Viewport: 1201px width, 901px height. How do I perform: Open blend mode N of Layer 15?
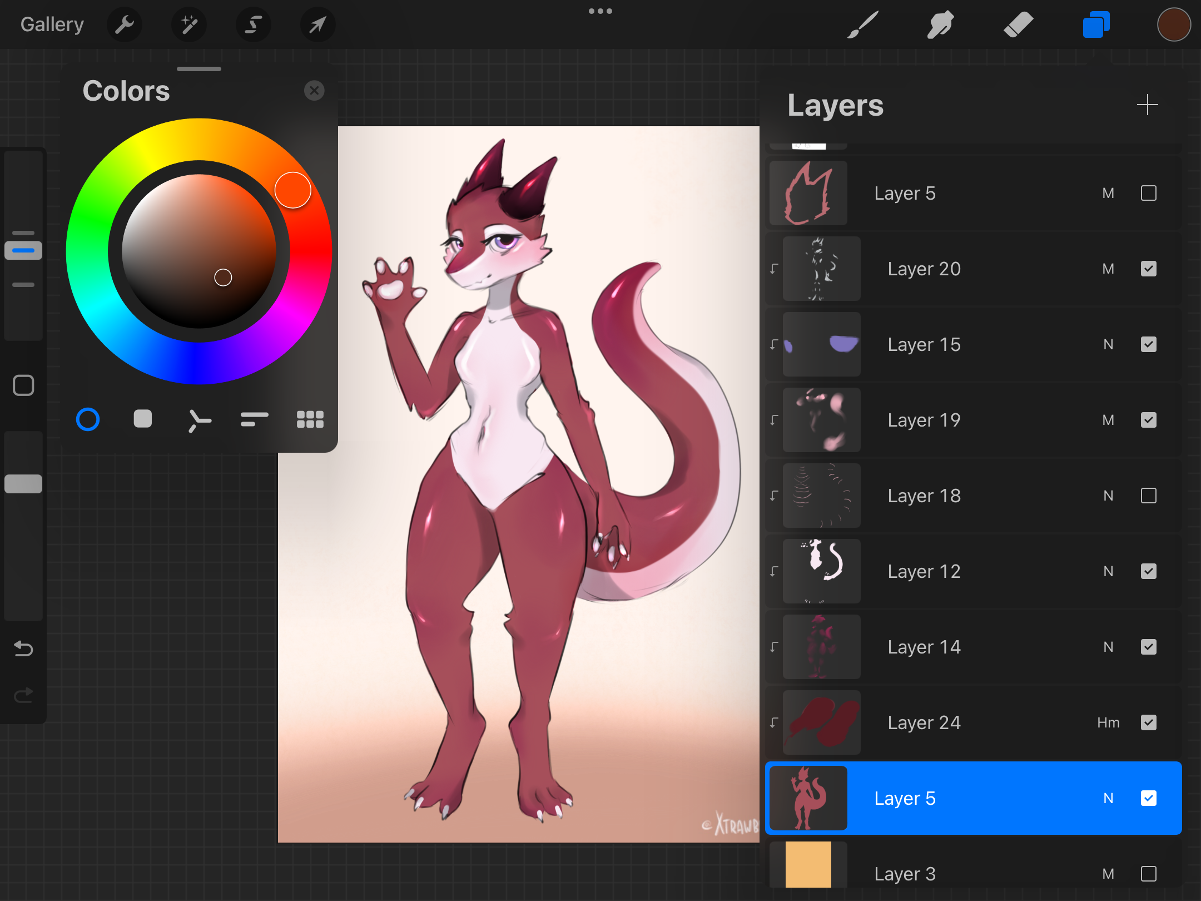pyautogui.click(x=1108, y=344)
